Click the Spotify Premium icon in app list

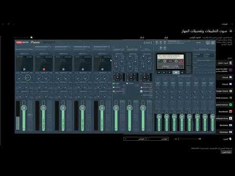click(x=231, y=105)
